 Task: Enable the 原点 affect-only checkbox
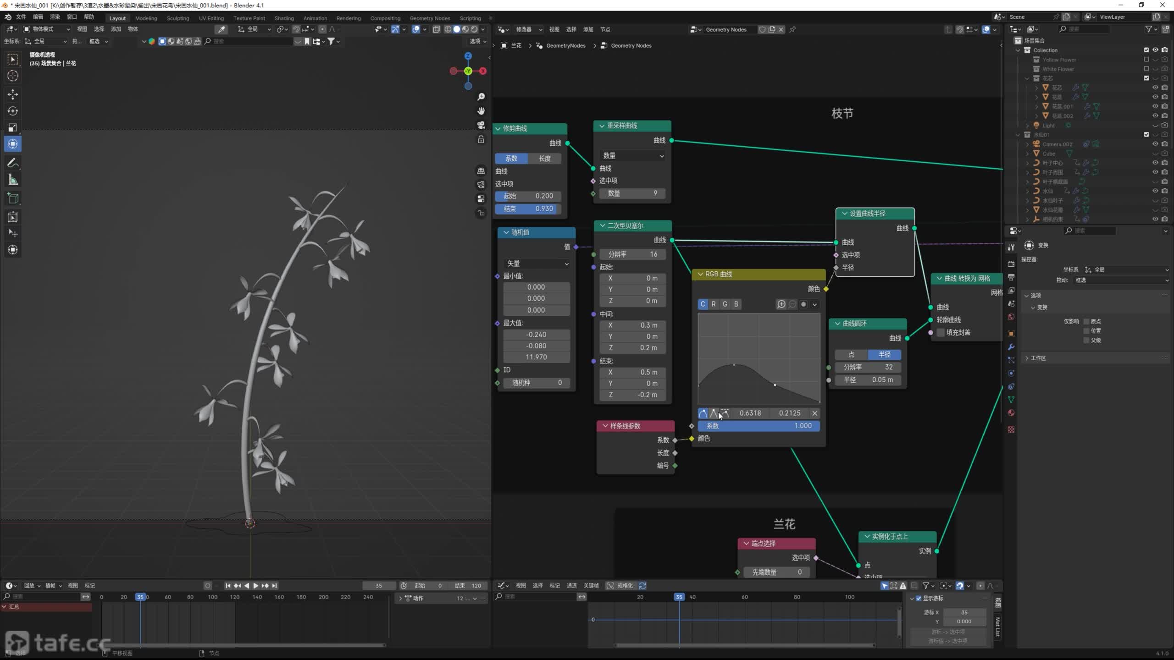1086,321
